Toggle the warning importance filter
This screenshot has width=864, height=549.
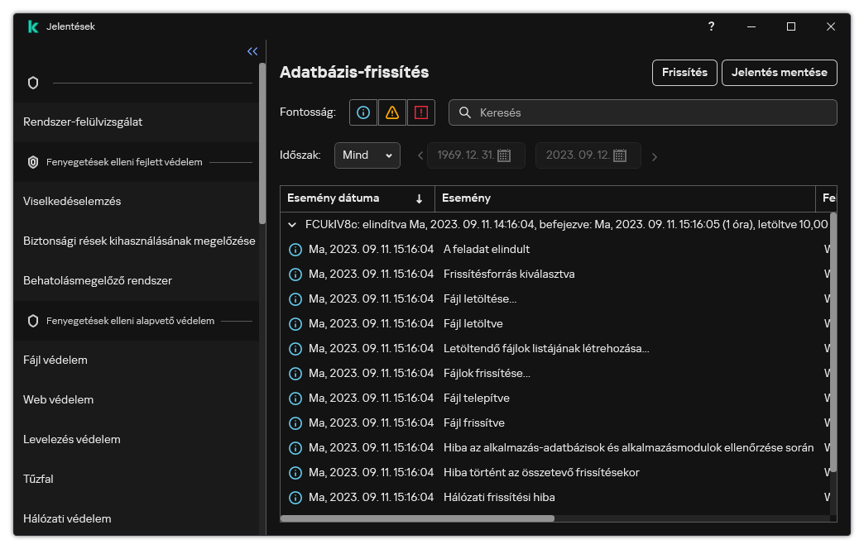392,113
